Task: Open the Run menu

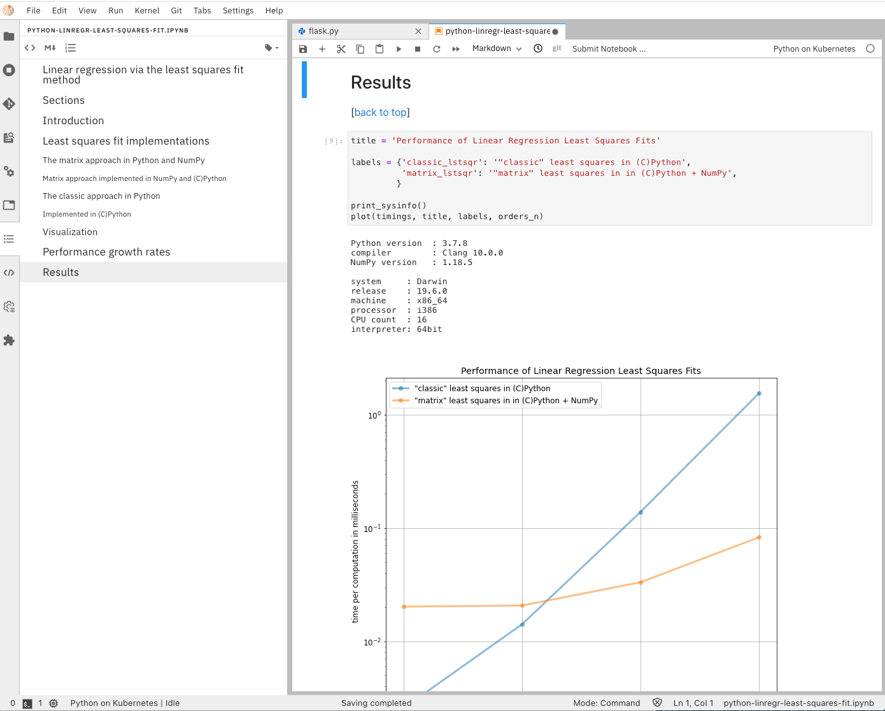Action: click(x=116, y=10)
